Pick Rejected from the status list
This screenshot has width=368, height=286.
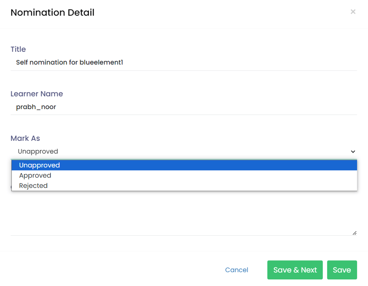point(33,185)
